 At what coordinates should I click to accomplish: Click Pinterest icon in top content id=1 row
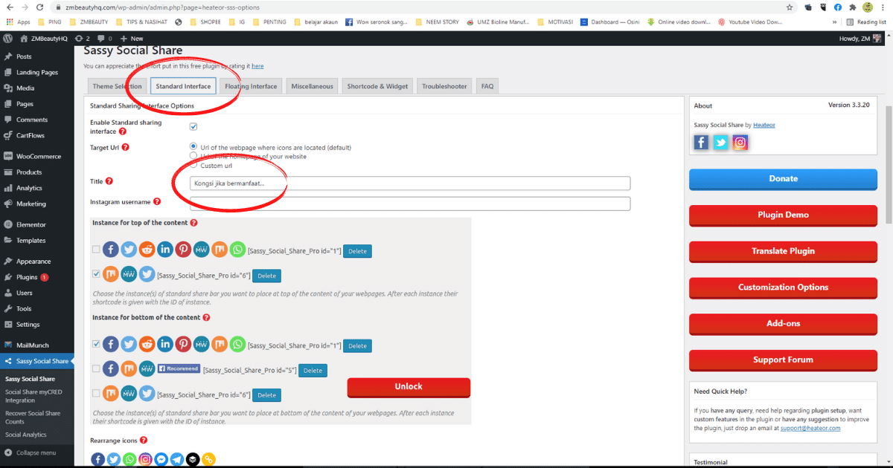183,250
